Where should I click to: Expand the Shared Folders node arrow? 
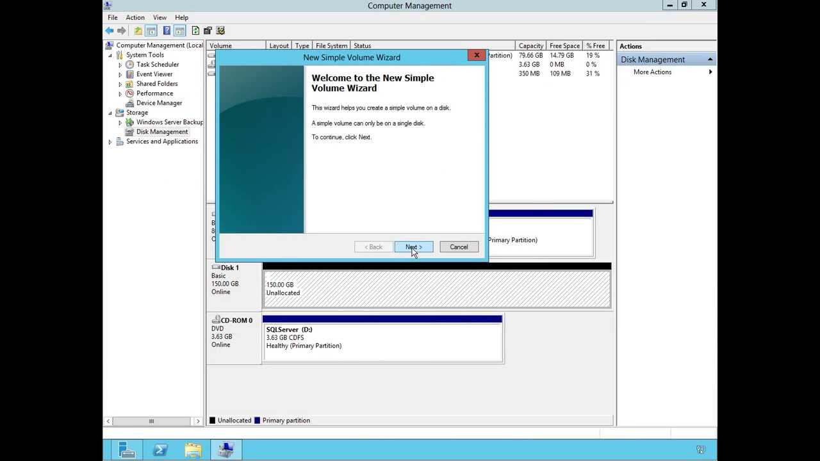pyautogui.click(x=120, y=84)
